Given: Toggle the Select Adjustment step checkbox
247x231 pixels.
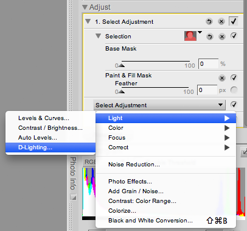Looking at the screenshot, I should (x=234, y=21).
